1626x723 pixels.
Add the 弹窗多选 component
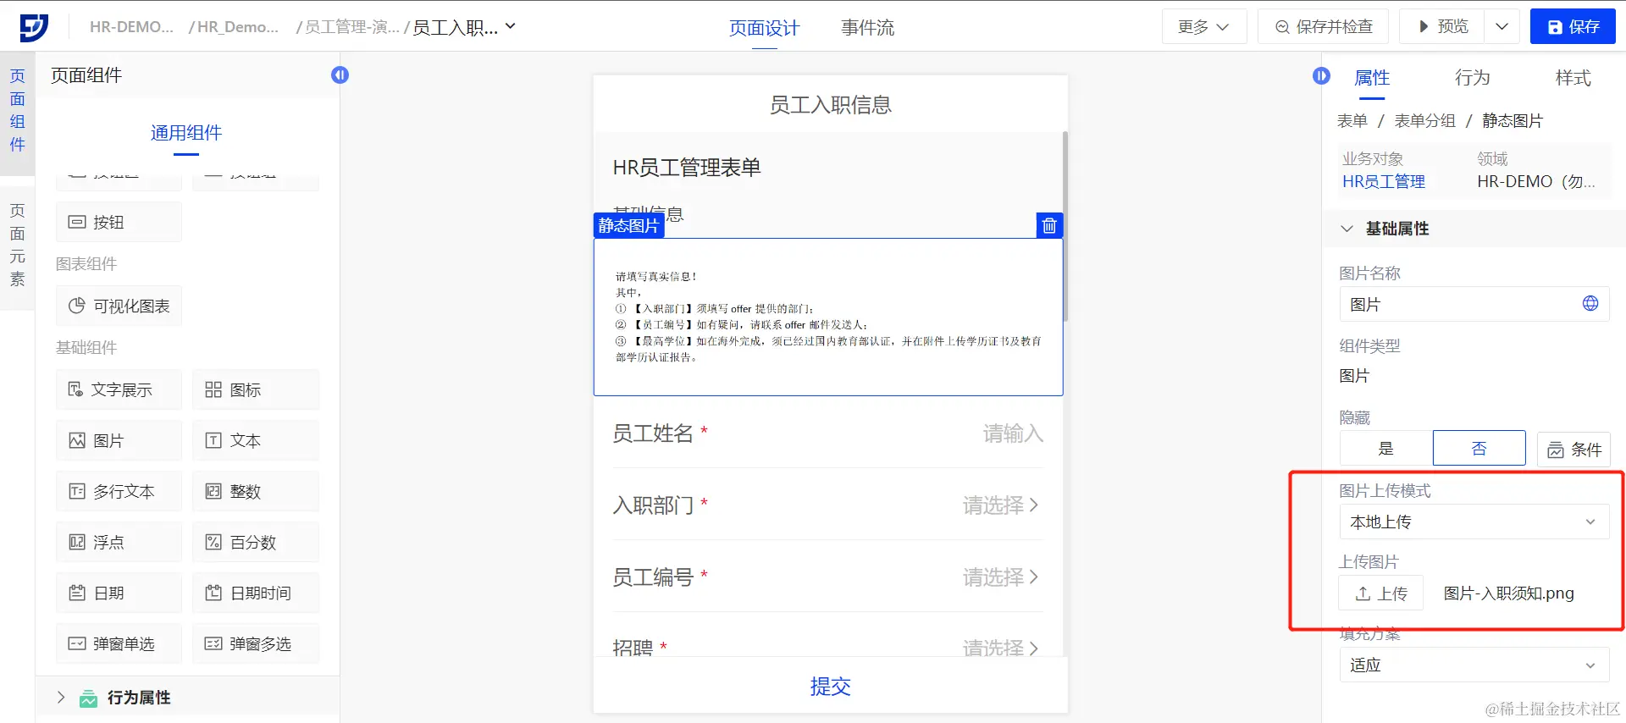255,643
